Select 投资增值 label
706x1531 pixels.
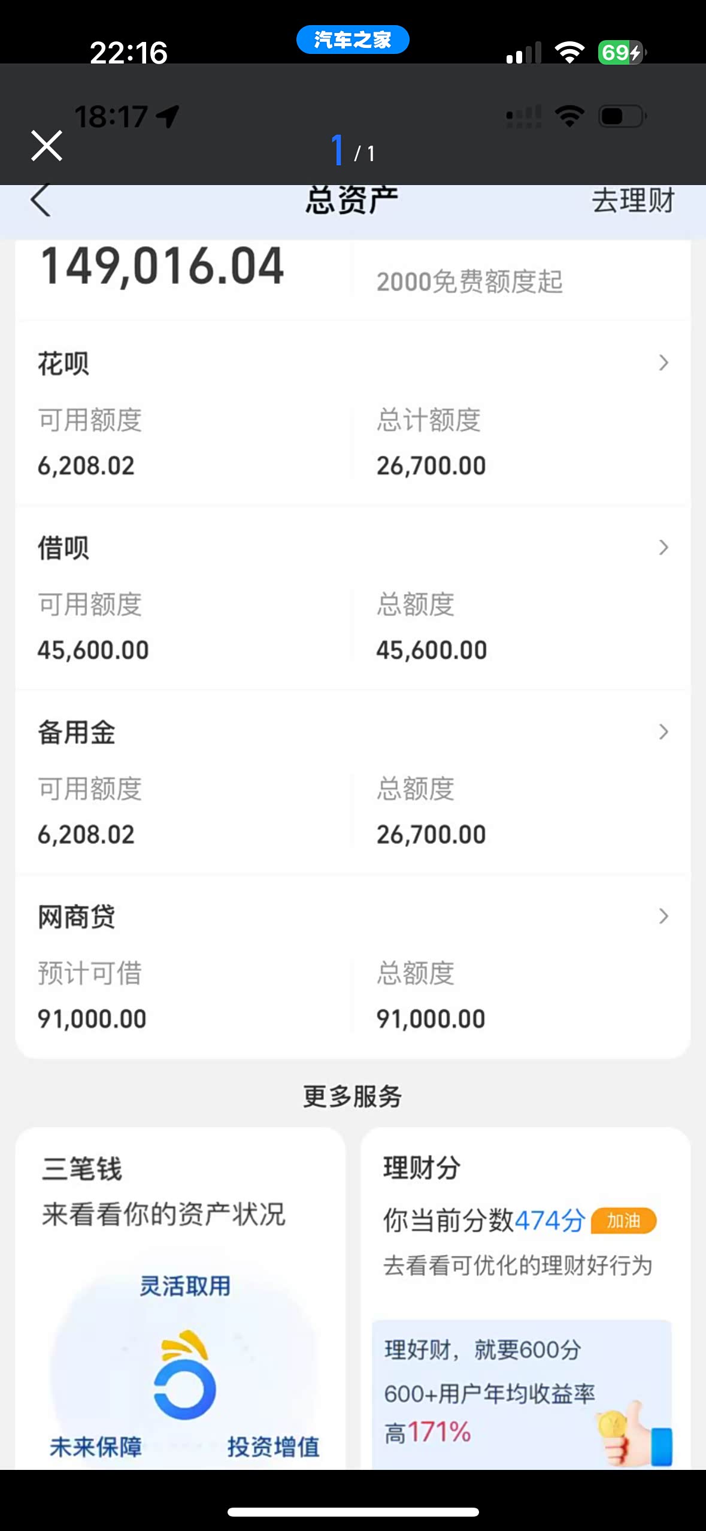point(273,1447)
